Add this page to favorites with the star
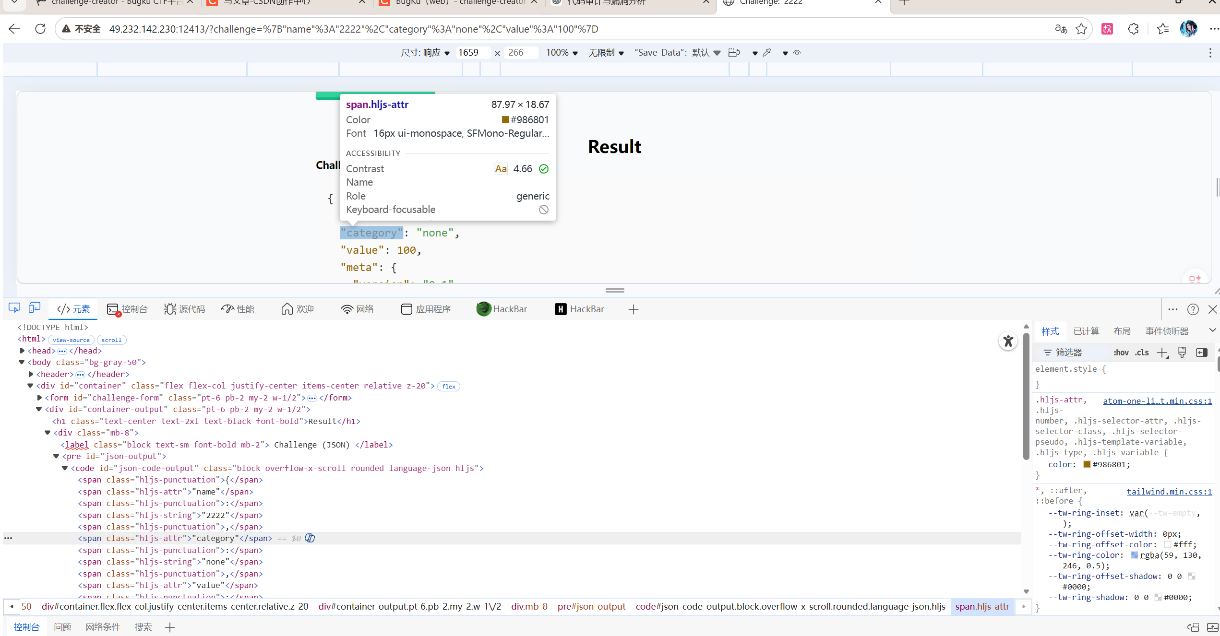Image resolution: width=1220 pixels, height=636 pixels. (1081, 29)
